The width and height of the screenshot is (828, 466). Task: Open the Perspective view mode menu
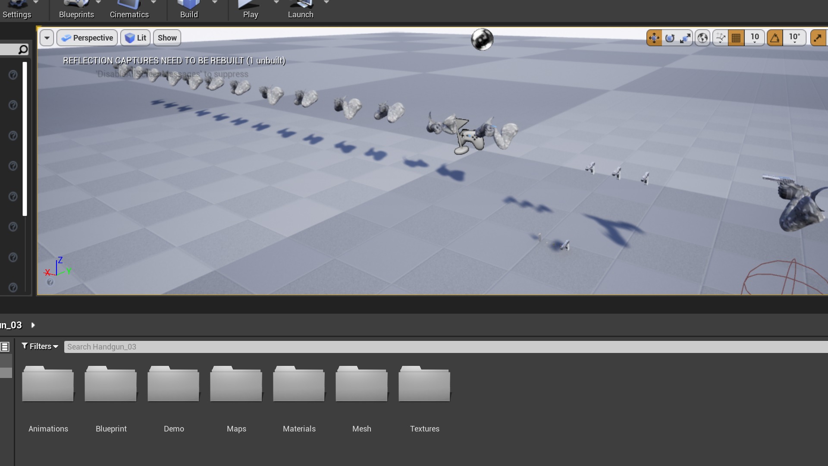88,38
